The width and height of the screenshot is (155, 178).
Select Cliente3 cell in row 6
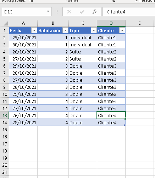111,66
